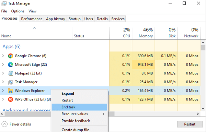The height and width of the screenshot is (132, 206).
Task: Open the View menu
Action: (x=33, y=11)
